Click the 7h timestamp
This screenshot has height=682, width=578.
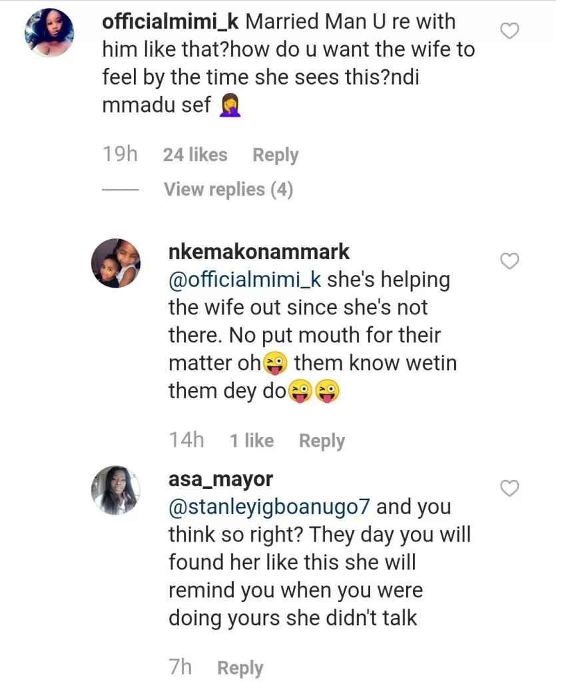(180, 668)
